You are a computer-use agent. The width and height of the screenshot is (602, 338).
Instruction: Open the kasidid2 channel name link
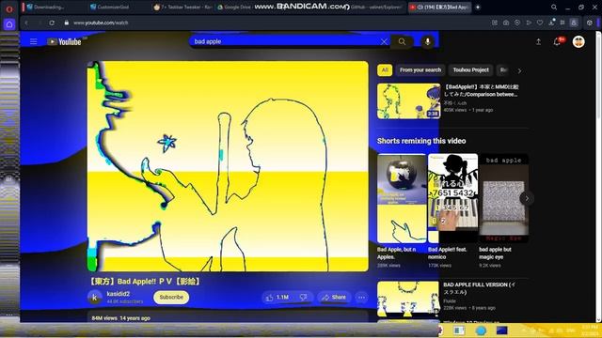click(x=119, y=294)
